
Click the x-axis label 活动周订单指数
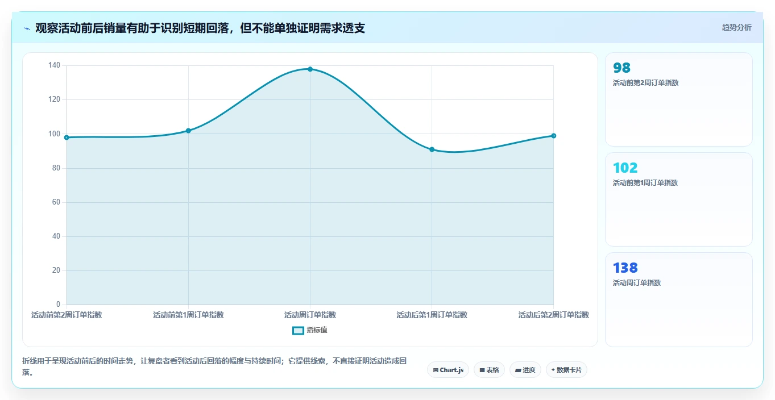(x=310, y=315)
